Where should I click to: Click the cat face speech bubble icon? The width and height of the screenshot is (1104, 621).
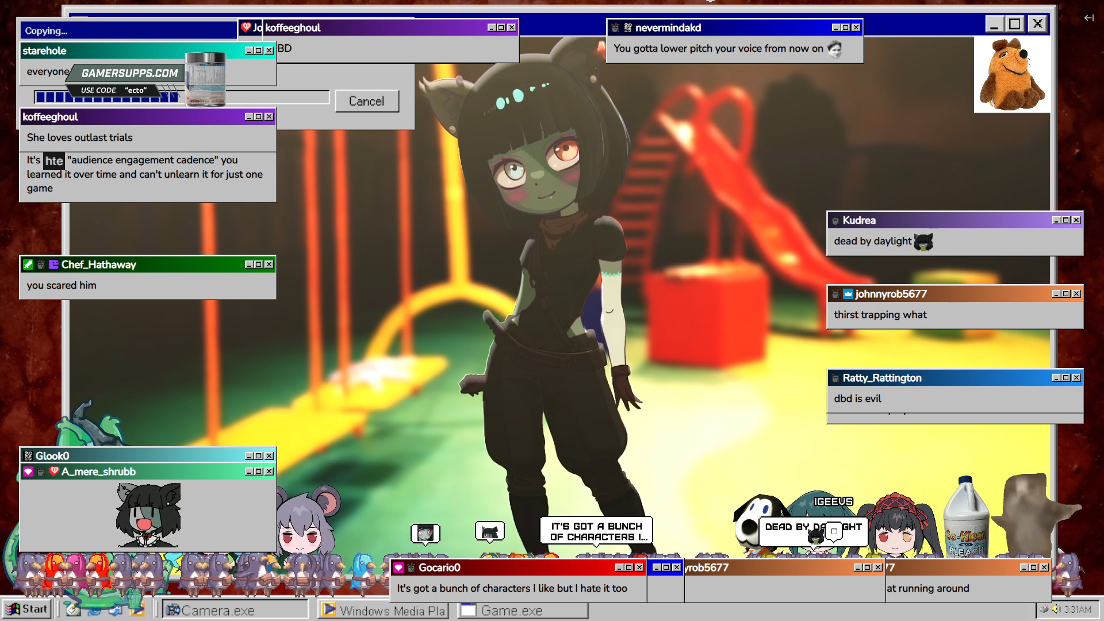click(489, 532)
